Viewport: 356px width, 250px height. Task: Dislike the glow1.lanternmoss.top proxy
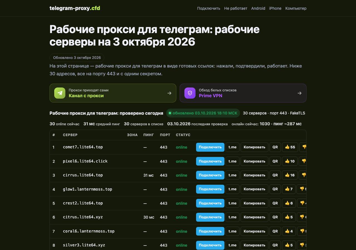pyautogui.click(x=301, y=189)
